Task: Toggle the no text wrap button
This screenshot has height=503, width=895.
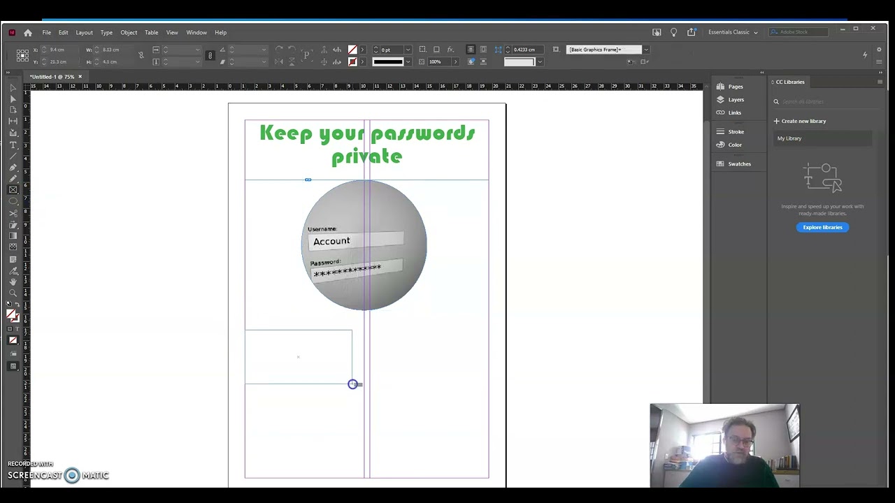Action: pos(471,49)
